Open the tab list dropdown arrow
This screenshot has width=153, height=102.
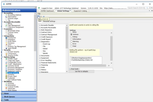(149, 11)
